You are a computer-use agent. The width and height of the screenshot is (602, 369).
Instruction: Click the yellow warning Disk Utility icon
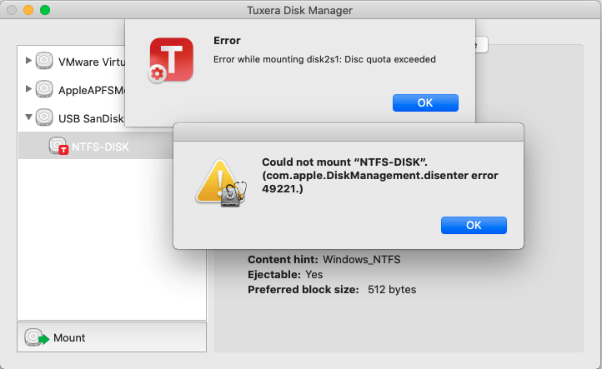click(x=221, y=183)
